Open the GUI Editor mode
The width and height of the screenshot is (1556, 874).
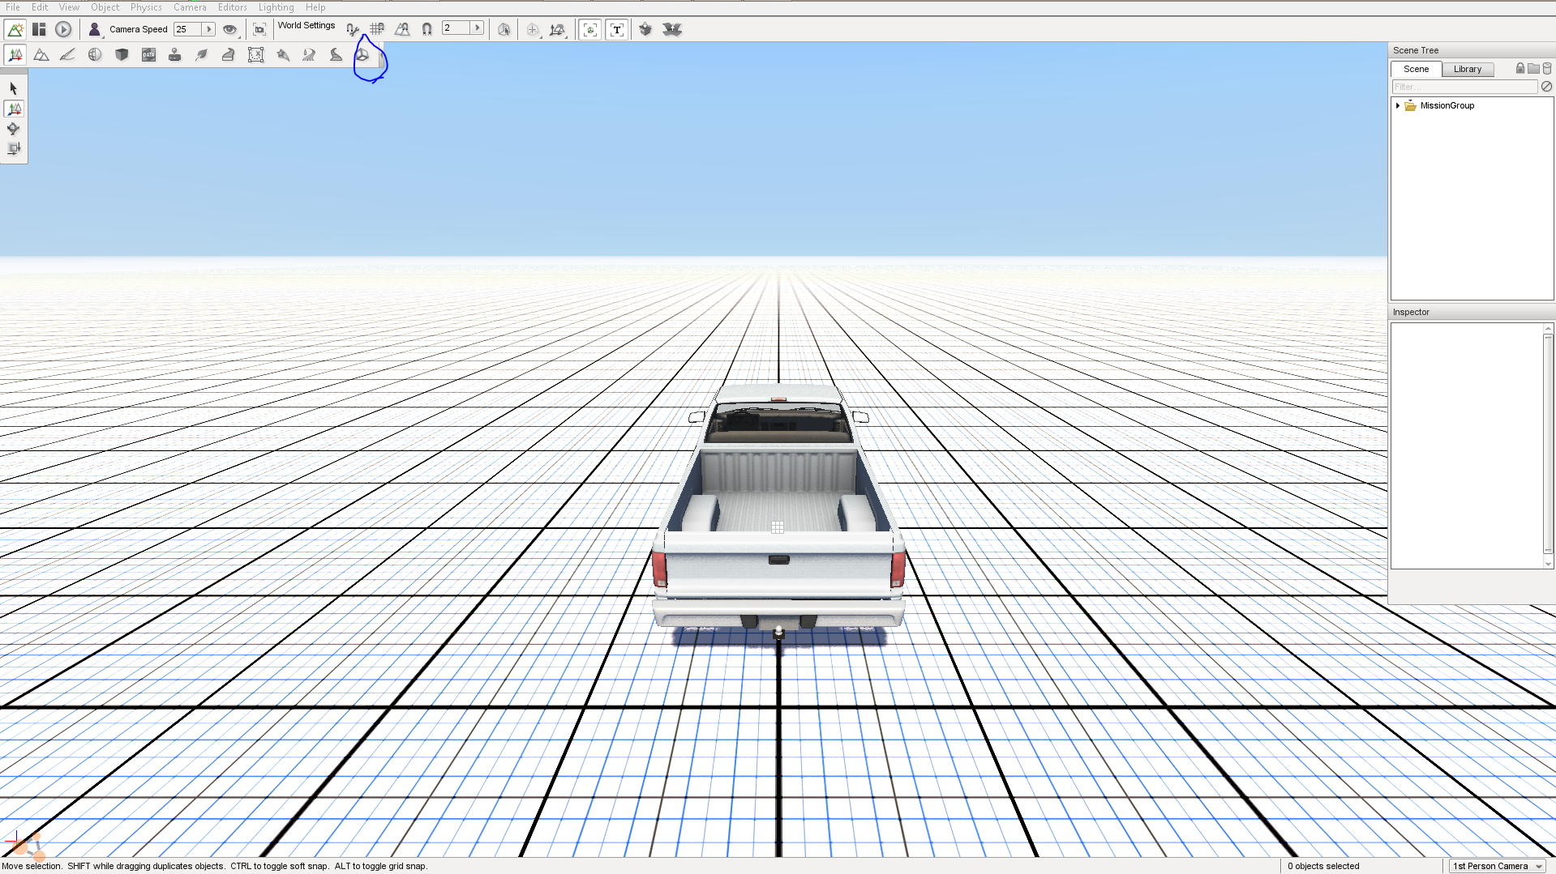(39, 30)
